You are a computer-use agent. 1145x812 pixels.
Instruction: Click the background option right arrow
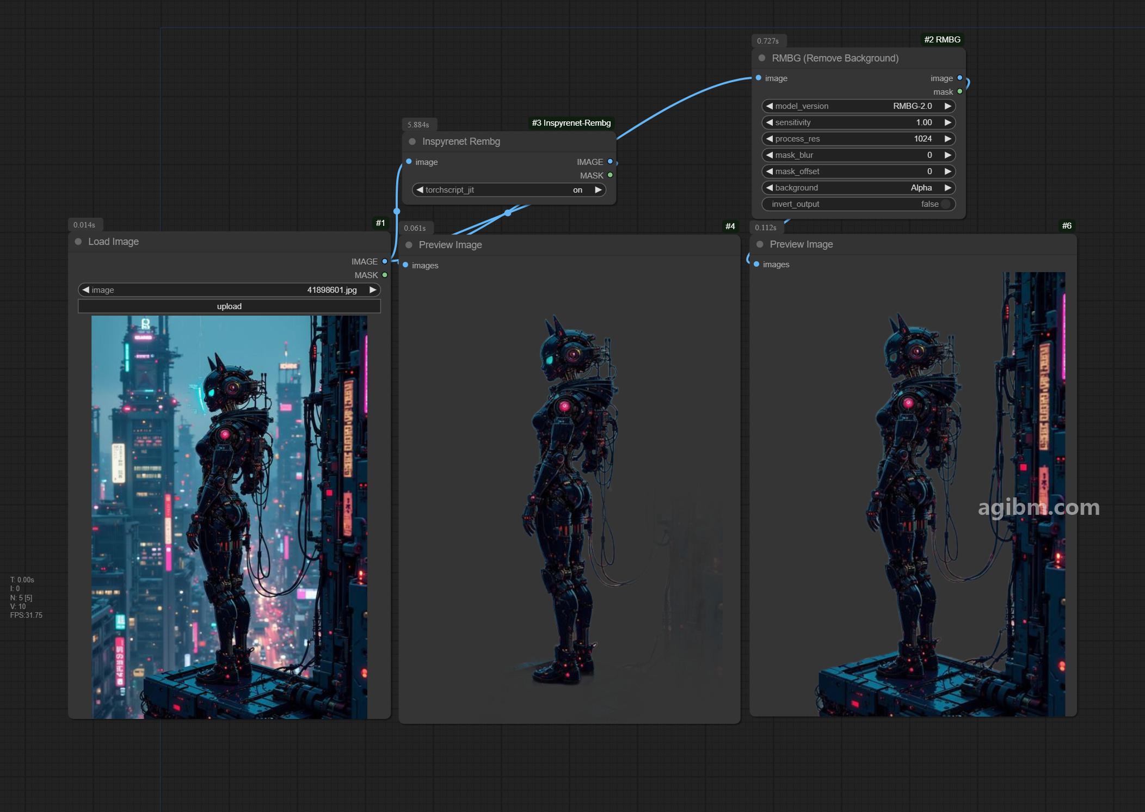point(947,188)
